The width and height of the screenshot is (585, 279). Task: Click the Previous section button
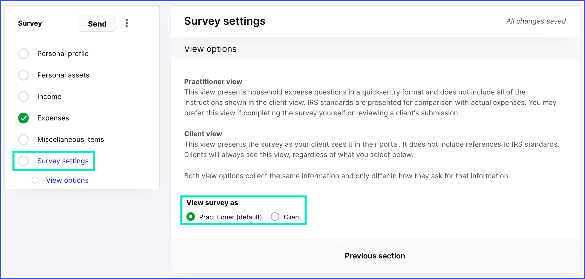click(375, 256)
